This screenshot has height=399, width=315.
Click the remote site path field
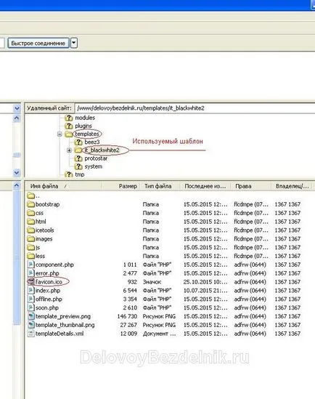point(195,108)
